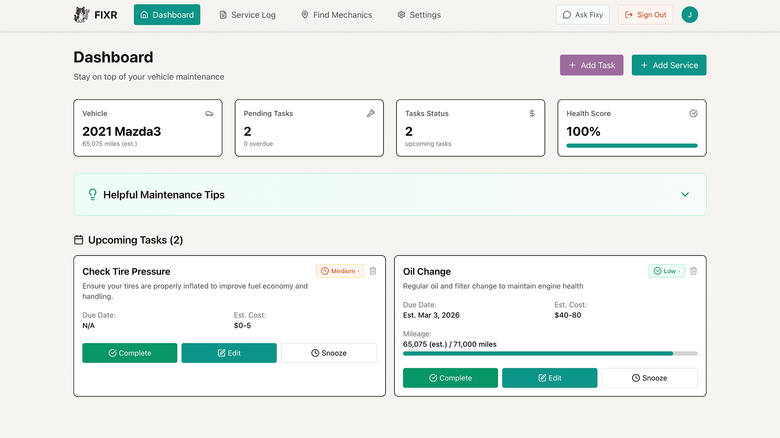Click the trash icon on the Oil Change card
The image size is (780, 438).
click(693, 271)
